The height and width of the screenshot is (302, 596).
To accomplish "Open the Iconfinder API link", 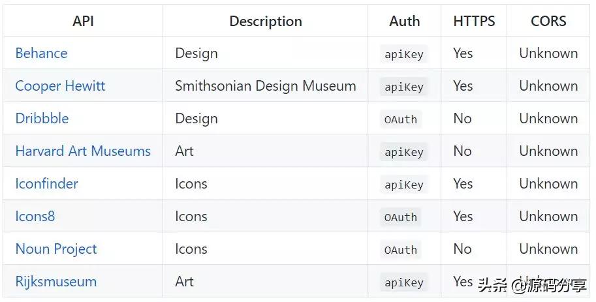I will click(x=46, y=184).
